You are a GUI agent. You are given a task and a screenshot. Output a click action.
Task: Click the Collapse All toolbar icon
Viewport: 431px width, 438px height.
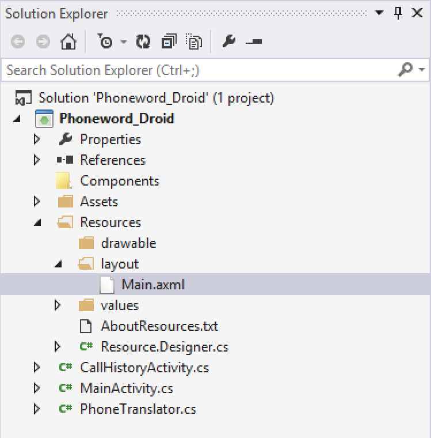click(169, 42)
